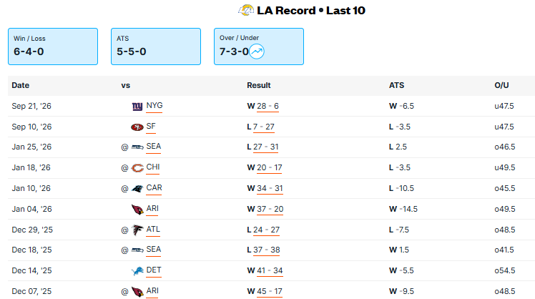This screenshot has height=299, width=535.
Task: Open the L 7 - 27 score link
Action: [260, 127]
